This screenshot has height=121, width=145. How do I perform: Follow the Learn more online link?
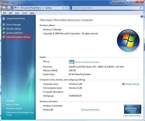pyautogui.click(x=133, y=116)
